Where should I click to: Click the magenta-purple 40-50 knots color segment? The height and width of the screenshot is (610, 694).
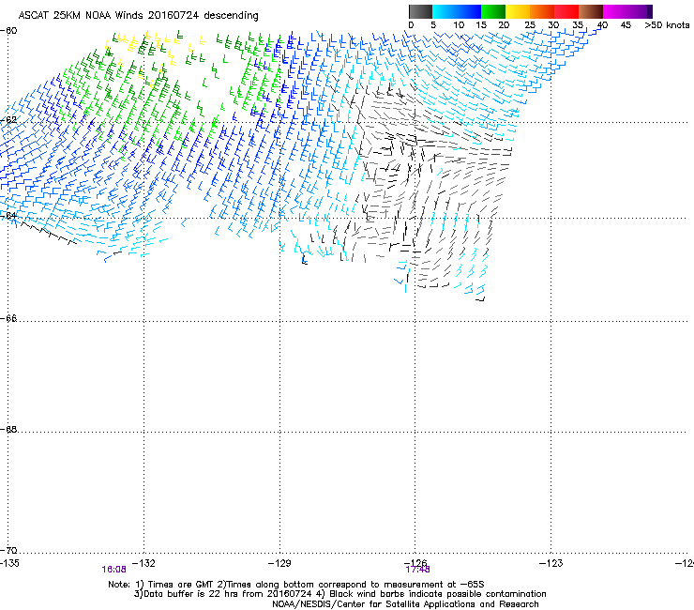point(627,11)
